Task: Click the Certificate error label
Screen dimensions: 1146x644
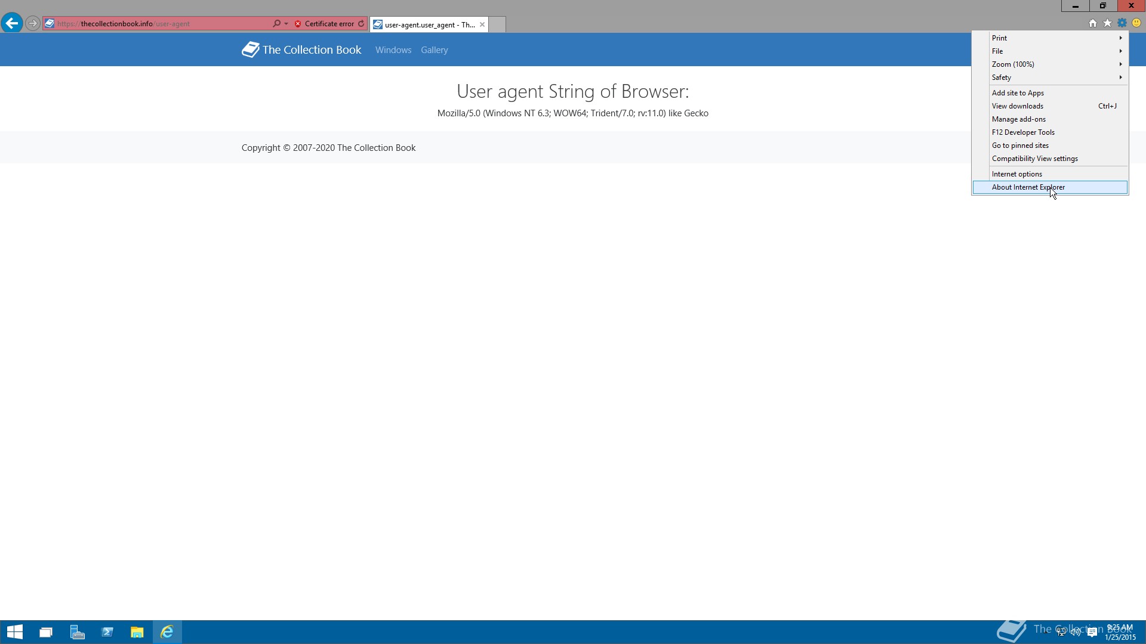Action: coord(329,24)
